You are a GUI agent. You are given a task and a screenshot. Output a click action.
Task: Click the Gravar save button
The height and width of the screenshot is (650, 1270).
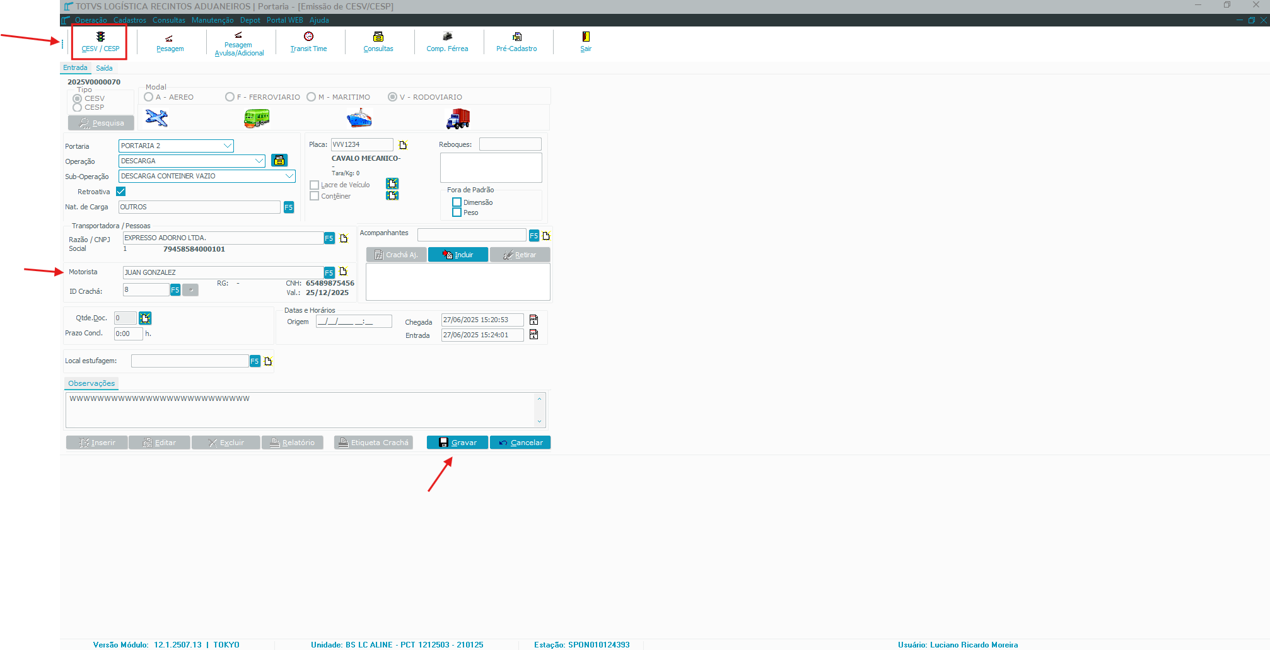(x=457, y=443)
